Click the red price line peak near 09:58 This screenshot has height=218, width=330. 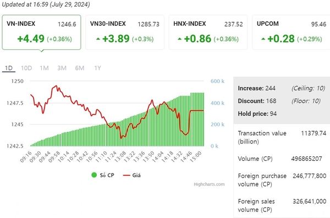[56, 86]
